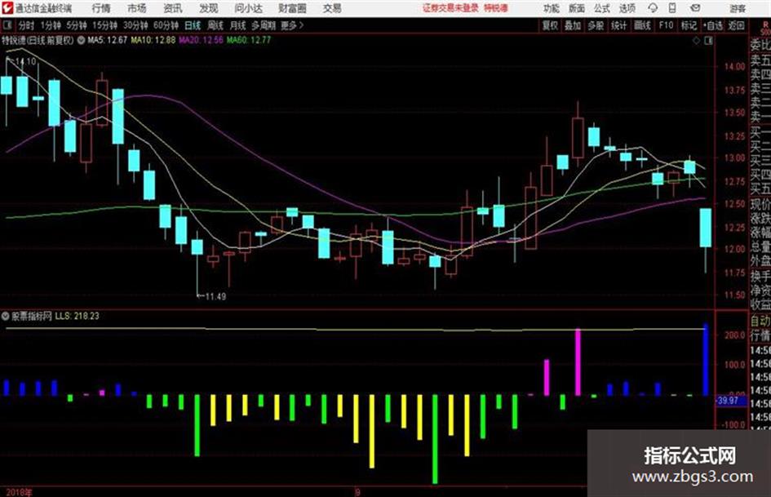Switch to 30分钟 period tab

(x=135, y=25)
